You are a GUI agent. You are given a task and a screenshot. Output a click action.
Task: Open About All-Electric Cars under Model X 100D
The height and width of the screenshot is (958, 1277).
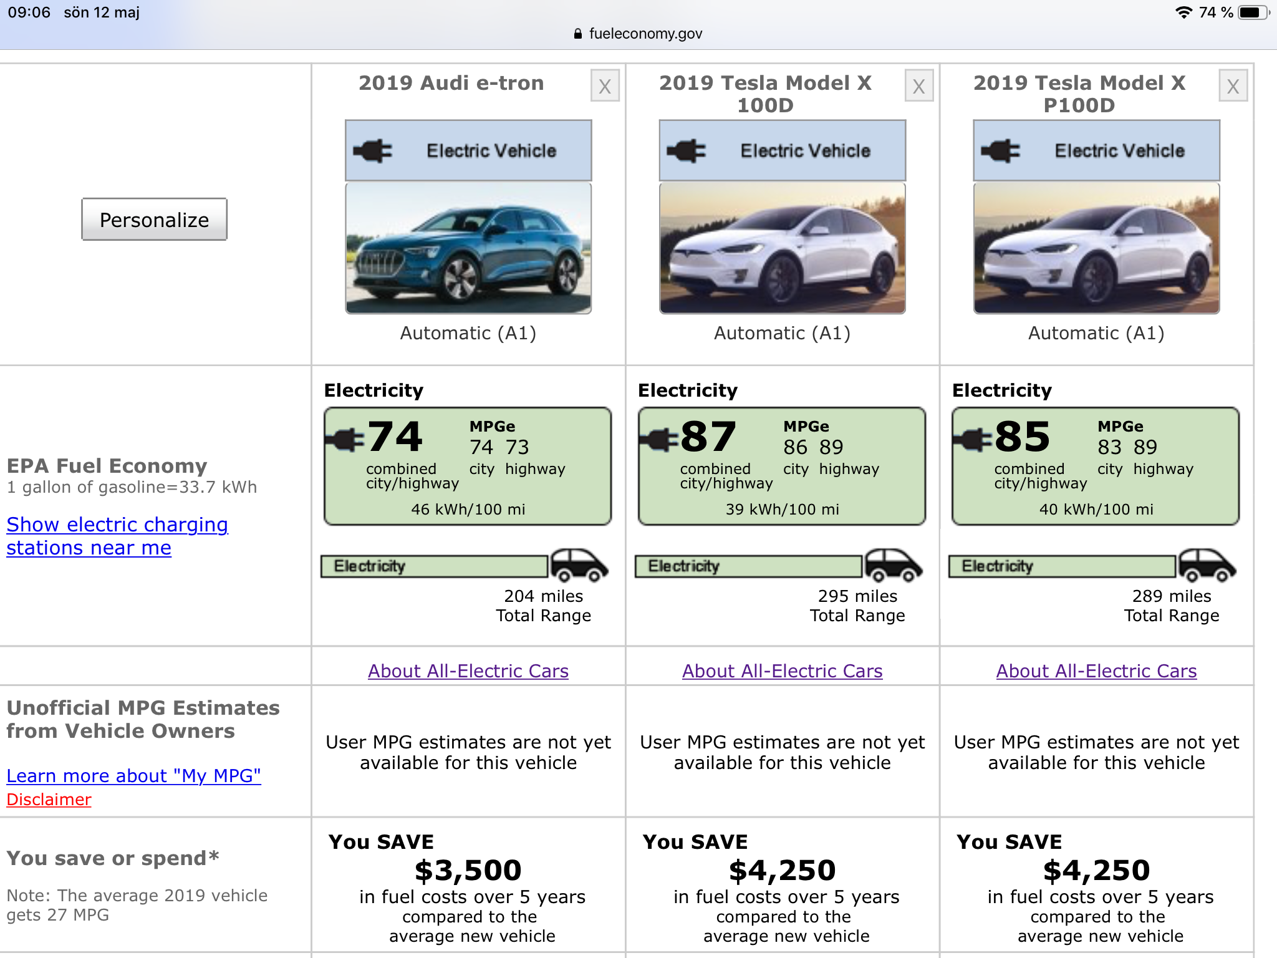coord(783,670)
